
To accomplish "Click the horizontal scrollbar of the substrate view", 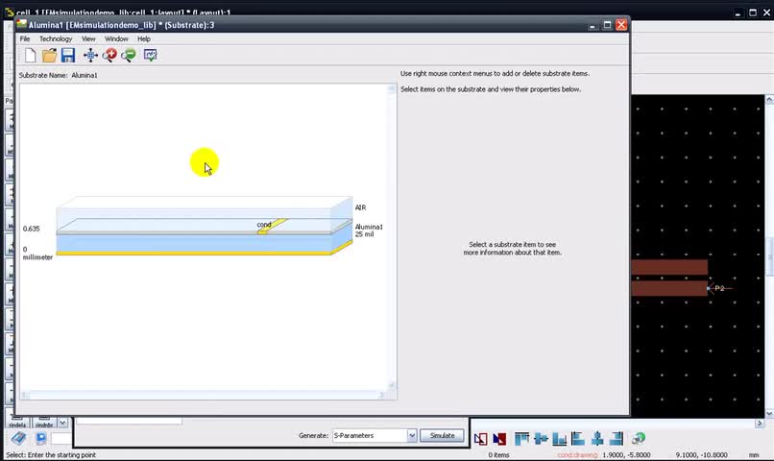I will [204, 396].
